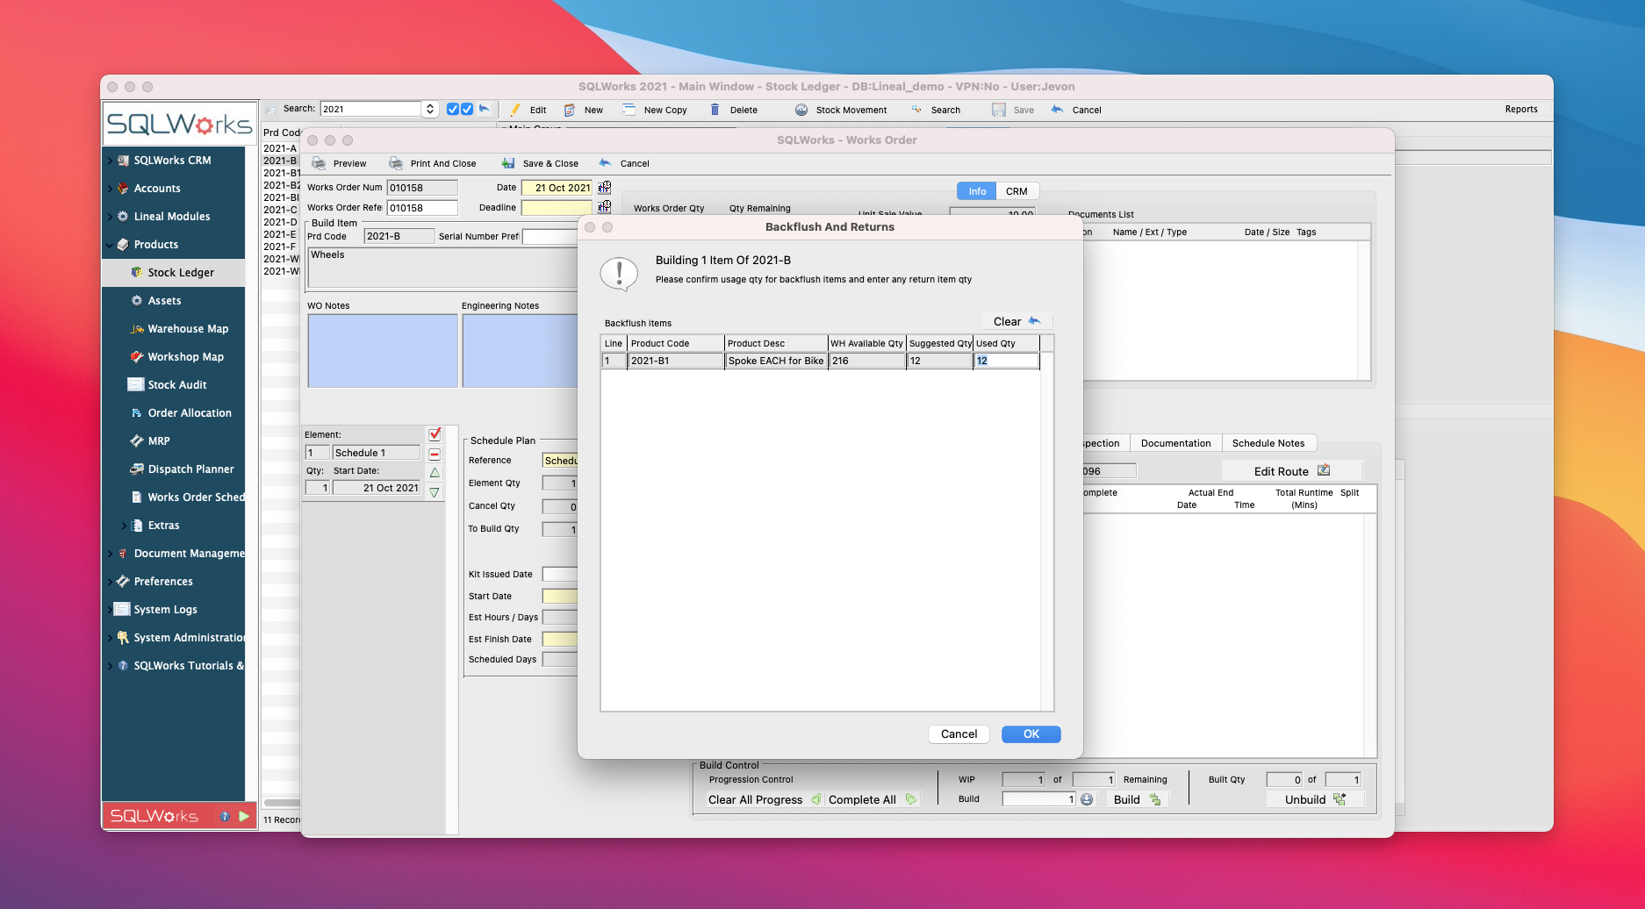Click the Save & Close toolbar icon
Screen dimensions: 1645x909
508,163
